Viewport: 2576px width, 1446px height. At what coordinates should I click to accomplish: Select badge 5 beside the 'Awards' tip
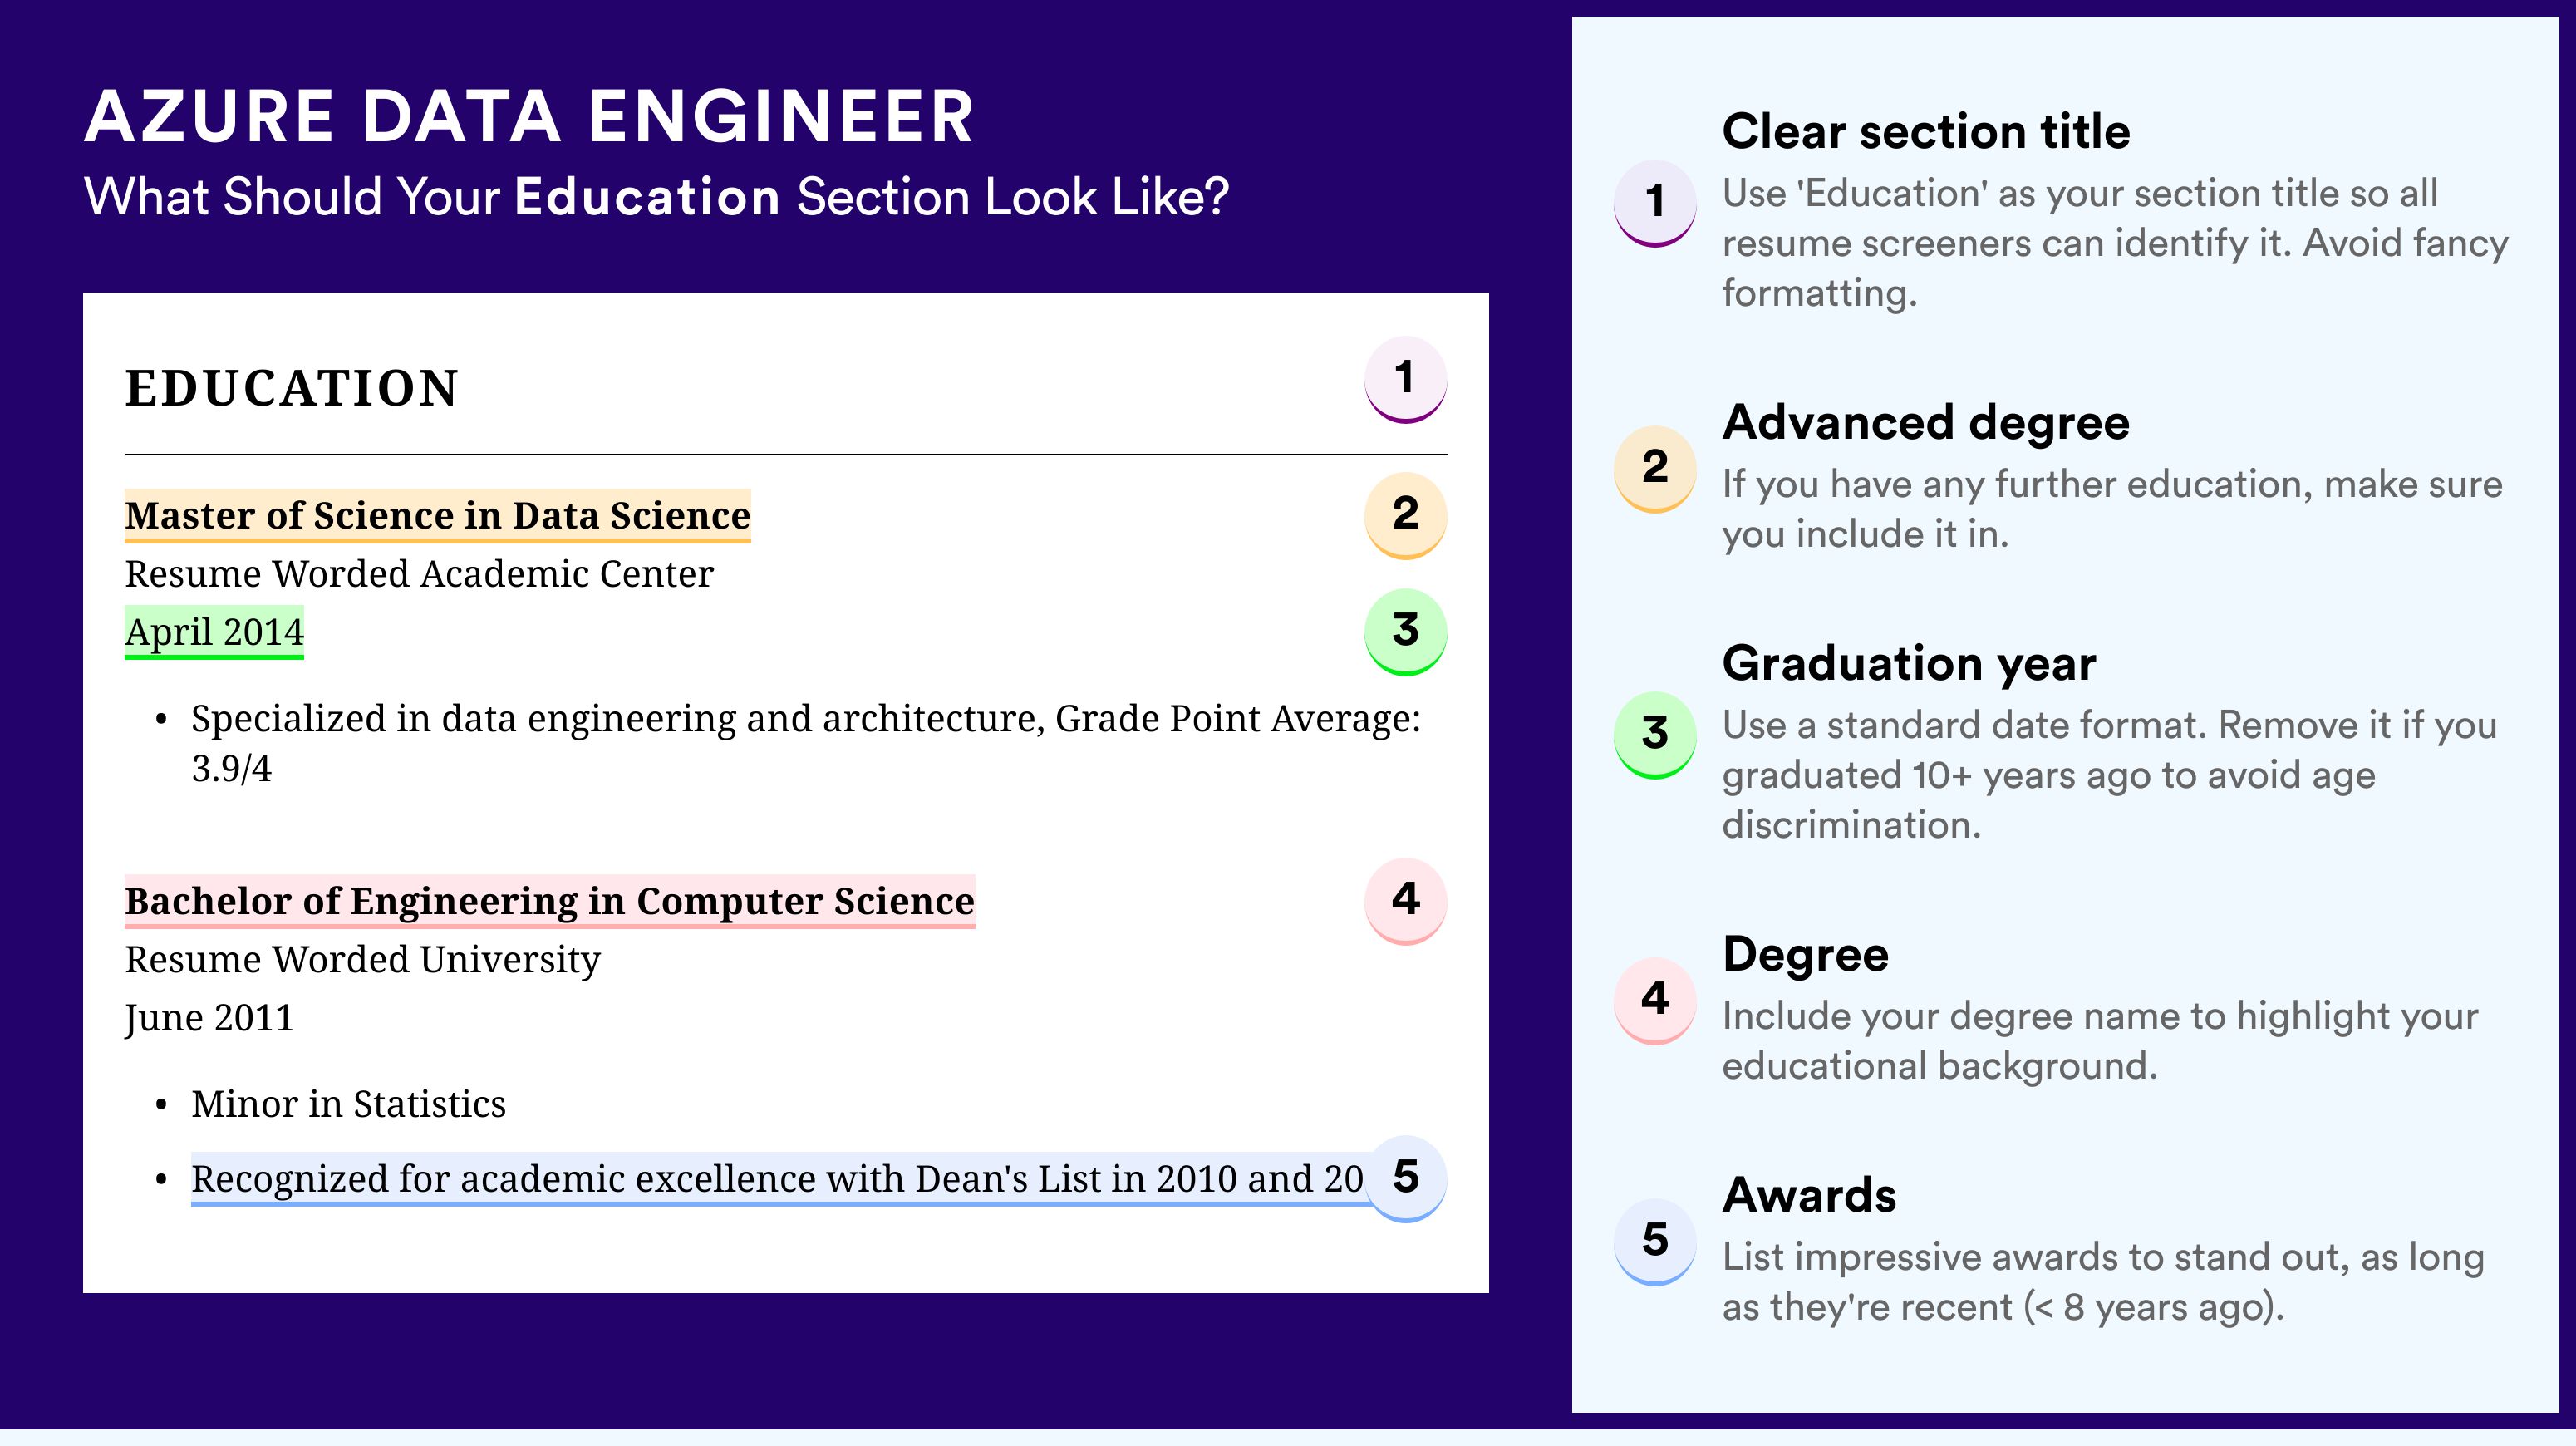(x=1655, y=1241)
